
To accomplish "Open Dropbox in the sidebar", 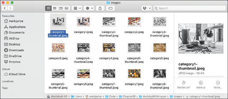I will click(12, 62).
